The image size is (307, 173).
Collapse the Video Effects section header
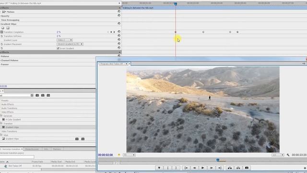(x=119, y=8)
